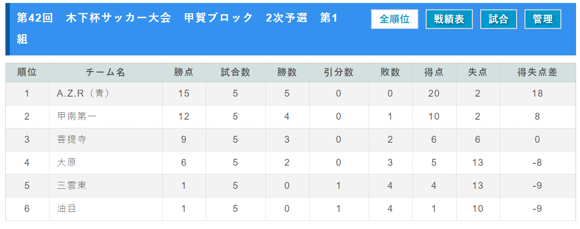
Task: Click the 菩提寺 team name
Action: 71,139
